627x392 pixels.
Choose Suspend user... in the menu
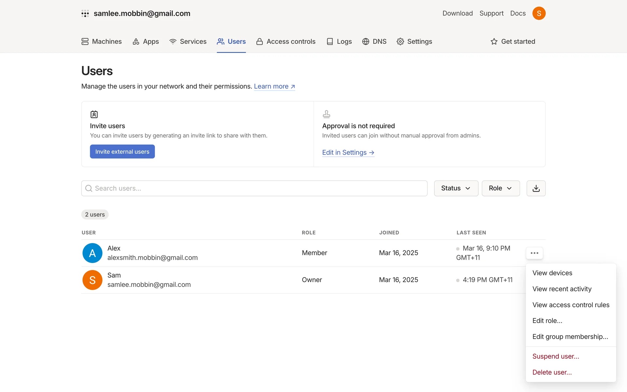point(555,356)
